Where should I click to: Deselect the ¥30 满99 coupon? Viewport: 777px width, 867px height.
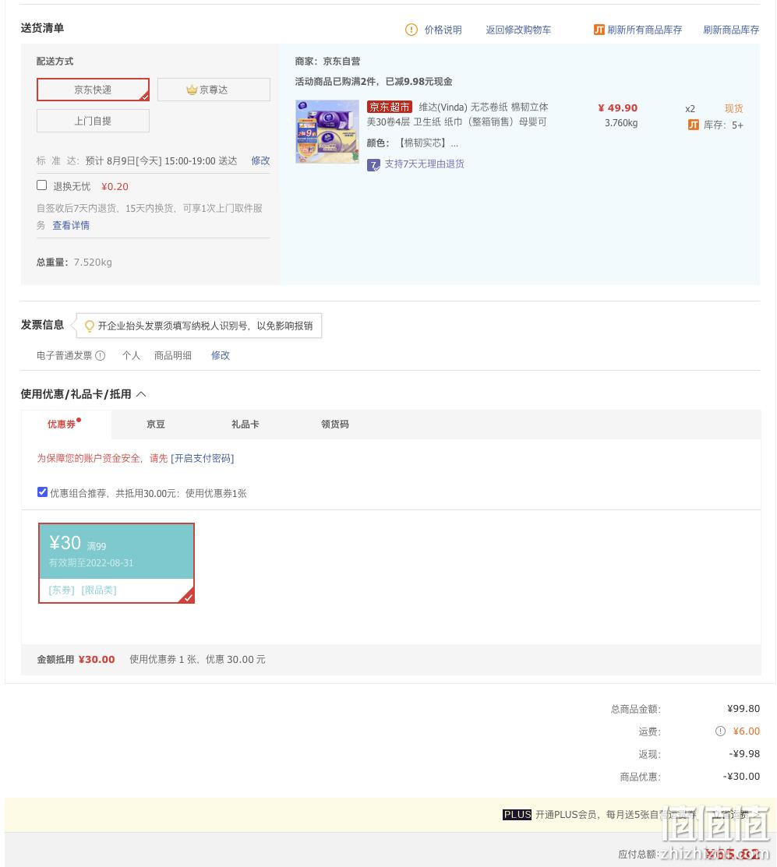pyautogui.click(x=116, y=563)
